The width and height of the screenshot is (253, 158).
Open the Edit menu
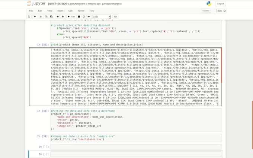pos(40,11)
